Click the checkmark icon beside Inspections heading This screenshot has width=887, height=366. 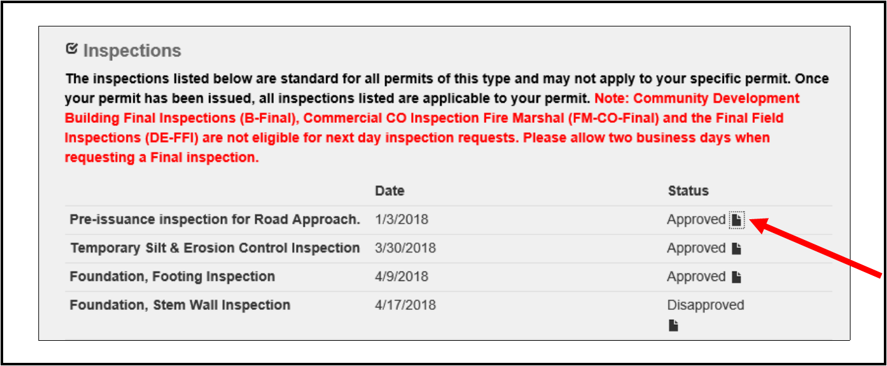point(73,47)
